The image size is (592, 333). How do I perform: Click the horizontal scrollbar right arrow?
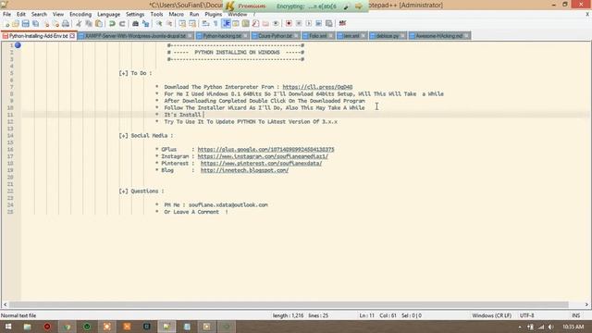click(586, 304)
